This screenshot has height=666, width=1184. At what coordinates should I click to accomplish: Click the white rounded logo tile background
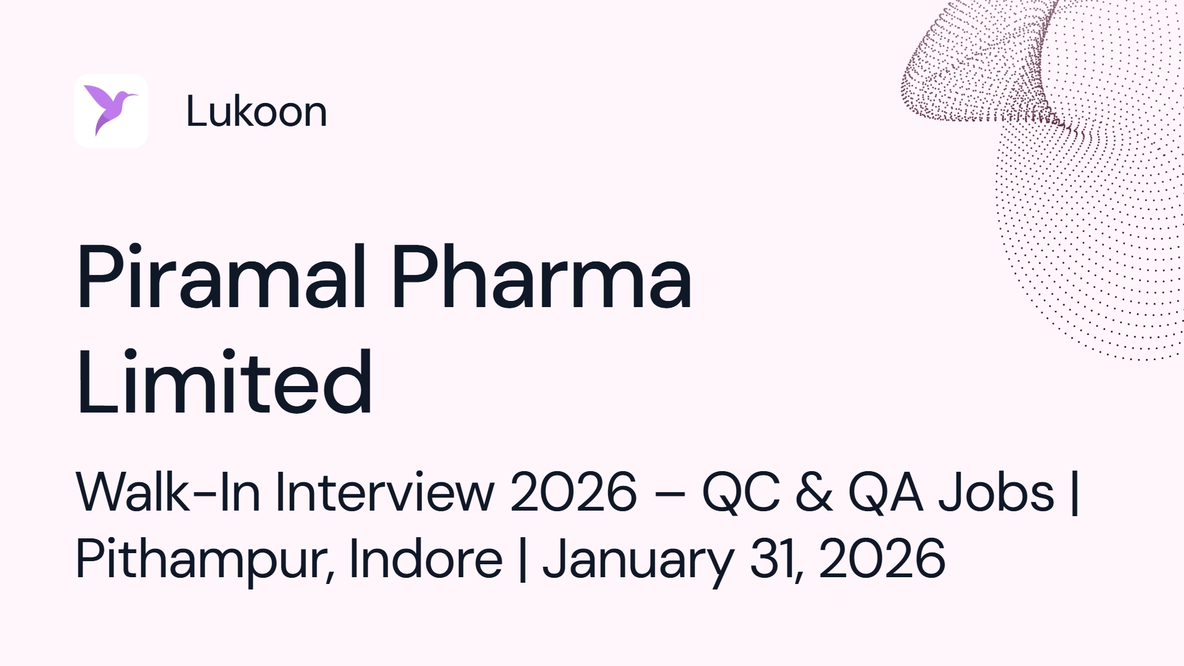pos(111,111)
